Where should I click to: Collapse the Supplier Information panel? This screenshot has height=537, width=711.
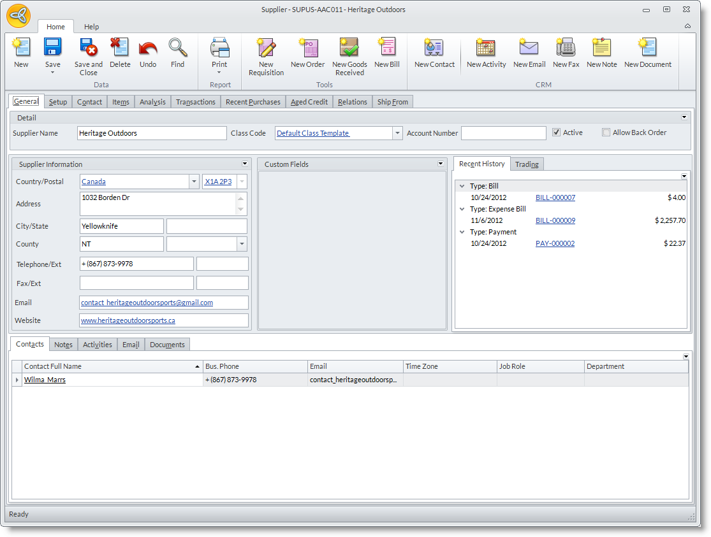245,164
